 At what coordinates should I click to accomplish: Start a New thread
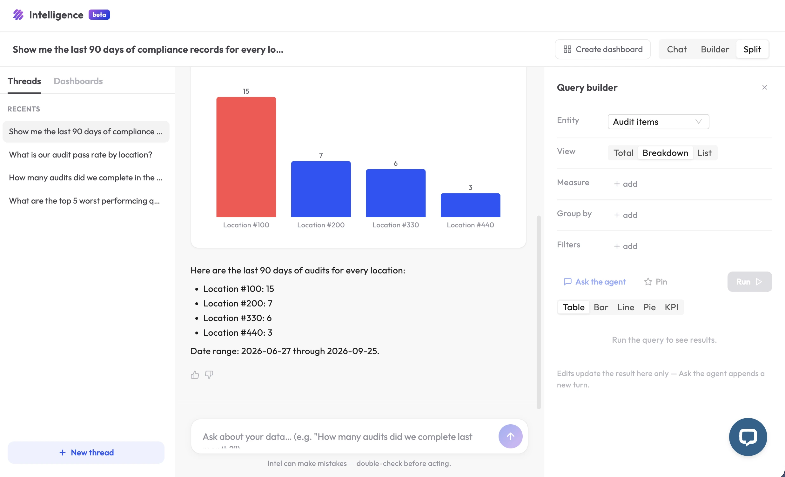coord(86,453)
